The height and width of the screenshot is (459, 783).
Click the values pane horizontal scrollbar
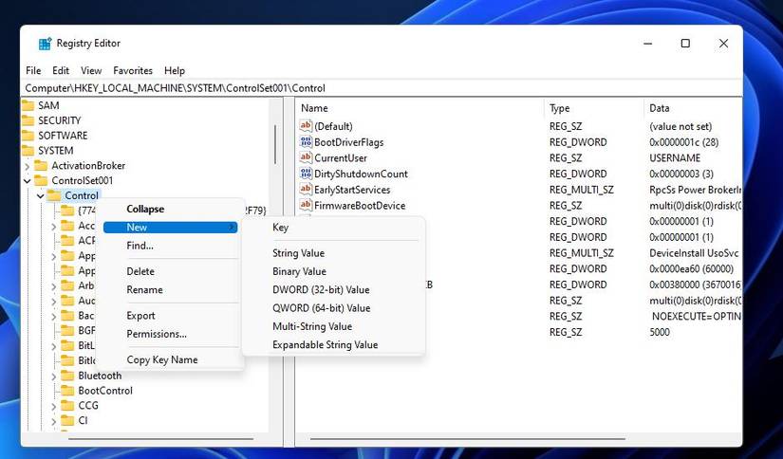(468, 439)
